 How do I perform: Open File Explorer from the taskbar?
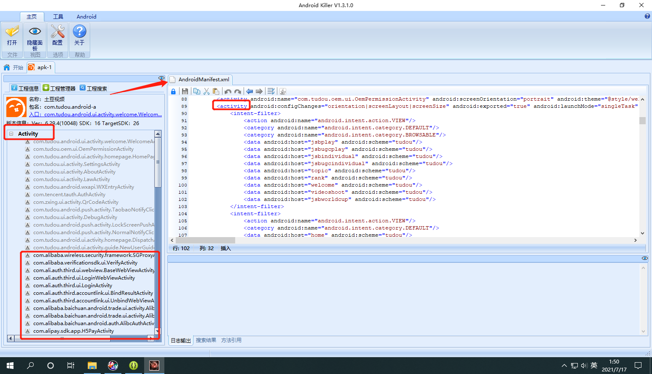[x=92, y=366]
